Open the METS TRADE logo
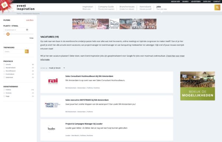Viewport: 222px width, 142px height. 53,105
